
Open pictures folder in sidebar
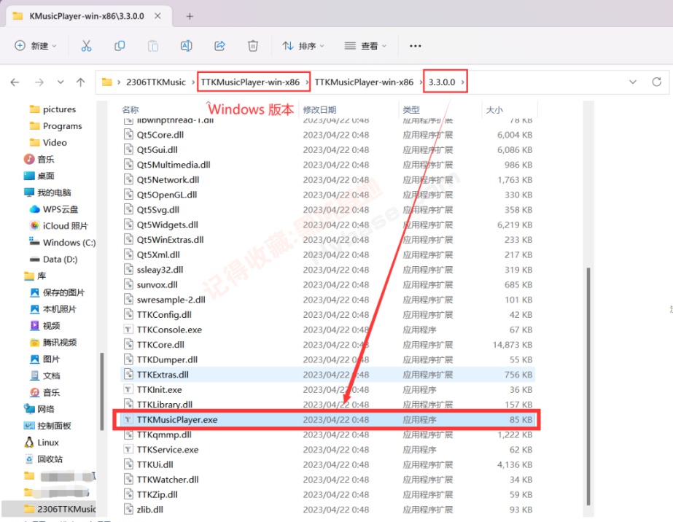pyautogui.click(x=59, y=109)
